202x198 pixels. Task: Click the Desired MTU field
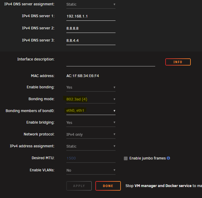click(91, 158)
